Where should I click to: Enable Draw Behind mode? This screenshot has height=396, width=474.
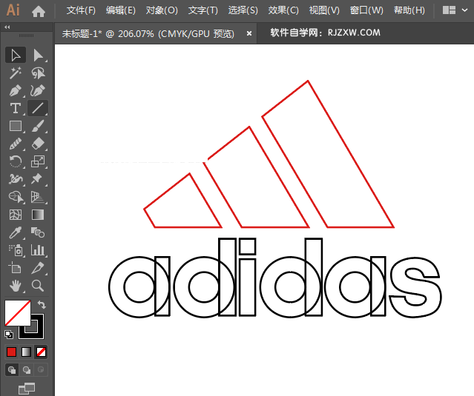tap(27, 370)
